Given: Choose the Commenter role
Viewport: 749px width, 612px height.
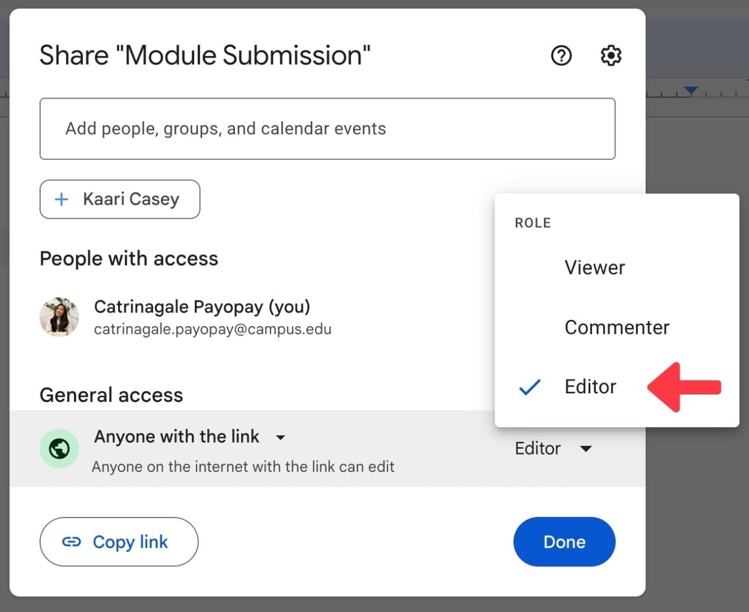Looking at the screenshot, I should click(x=617, y=327).
